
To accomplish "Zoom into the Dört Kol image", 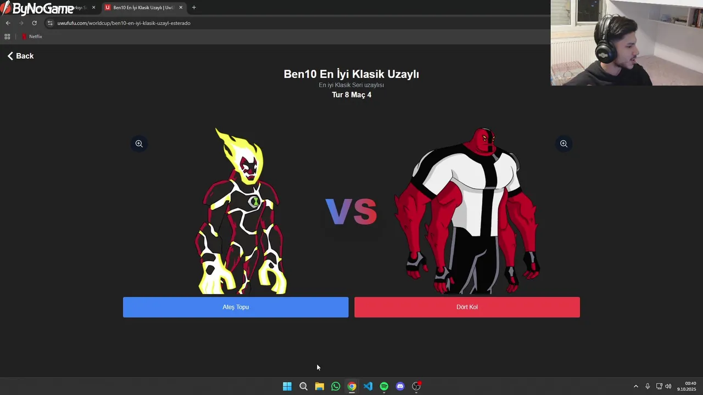I will click(563, 144).
